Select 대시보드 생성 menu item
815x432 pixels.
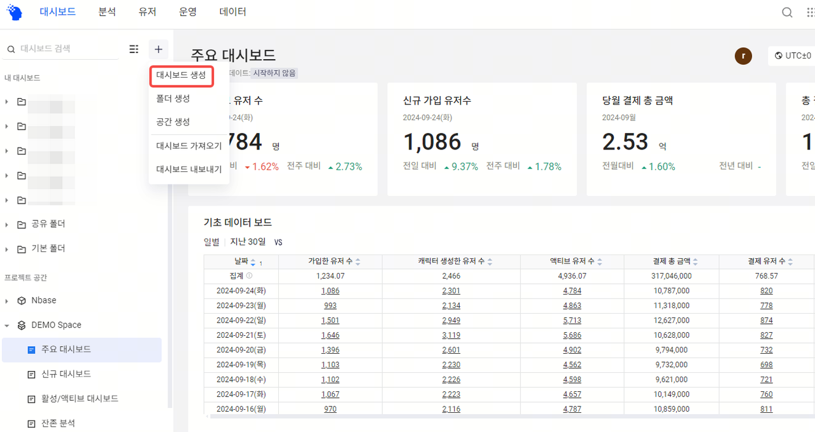tap(181, 76)
